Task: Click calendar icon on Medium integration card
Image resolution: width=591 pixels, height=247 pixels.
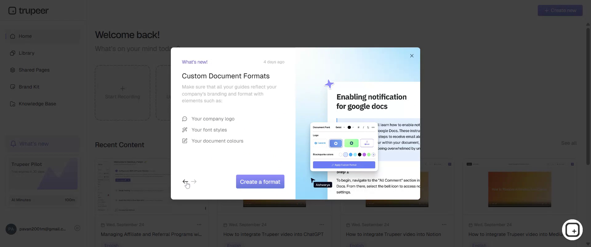Action: (x=470, y=225)
